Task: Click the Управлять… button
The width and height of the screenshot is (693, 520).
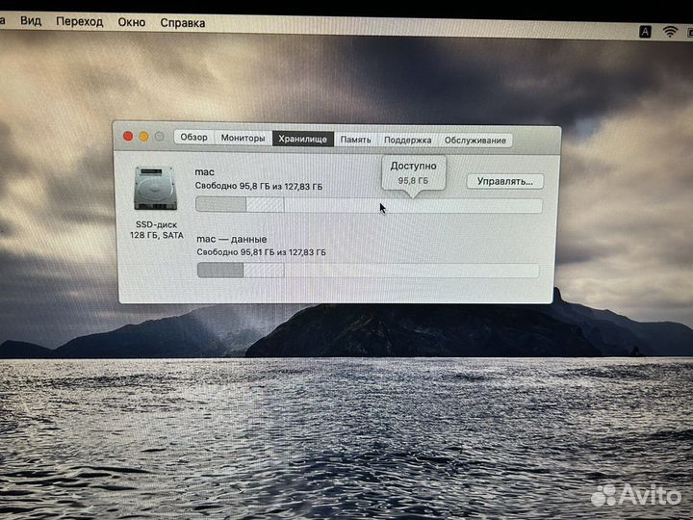Action: click(504, 181)
